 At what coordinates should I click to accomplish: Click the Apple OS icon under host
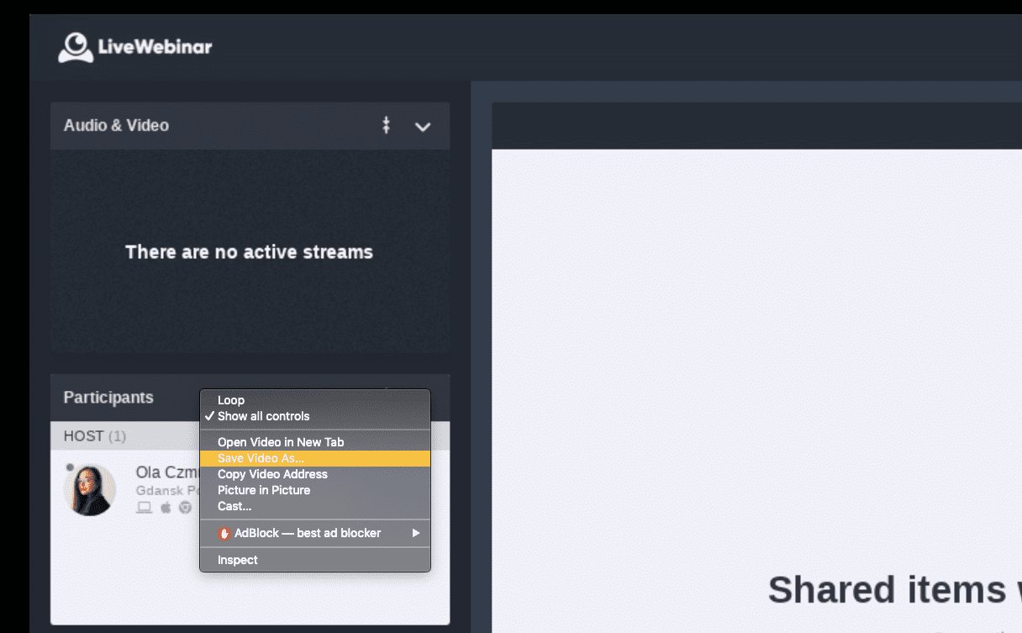tap(166, 508)
